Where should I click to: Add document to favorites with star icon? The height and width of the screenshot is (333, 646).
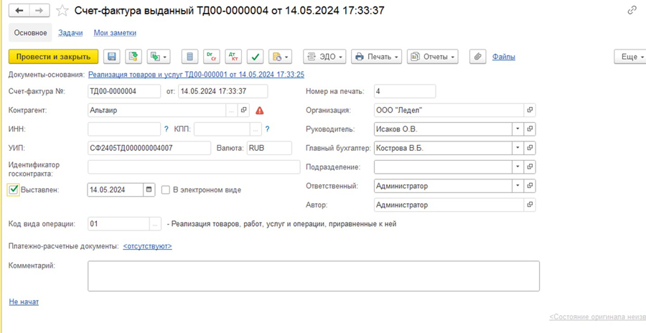click(62, 11)
